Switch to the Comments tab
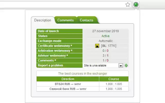The height and width of the screenshot is (103, 165). pos(65,20)
